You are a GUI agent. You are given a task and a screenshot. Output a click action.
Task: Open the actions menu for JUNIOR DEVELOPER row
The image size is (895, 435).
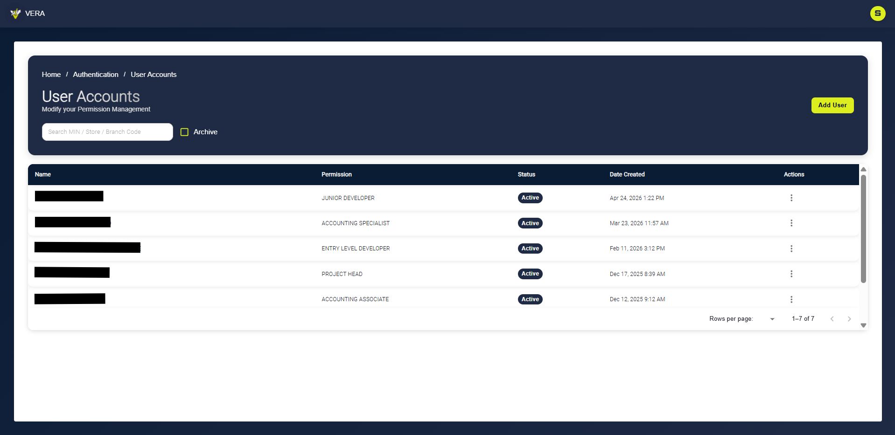tap(791, 198)
